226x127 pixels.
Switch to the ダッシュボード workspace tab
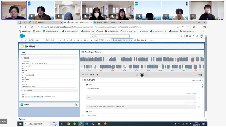[50, 40]
